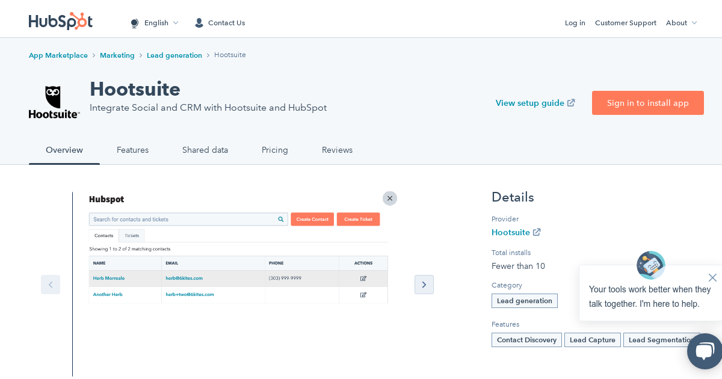Select the Lead Capture feature tag
722x379 pixels.
click(593, 340)
